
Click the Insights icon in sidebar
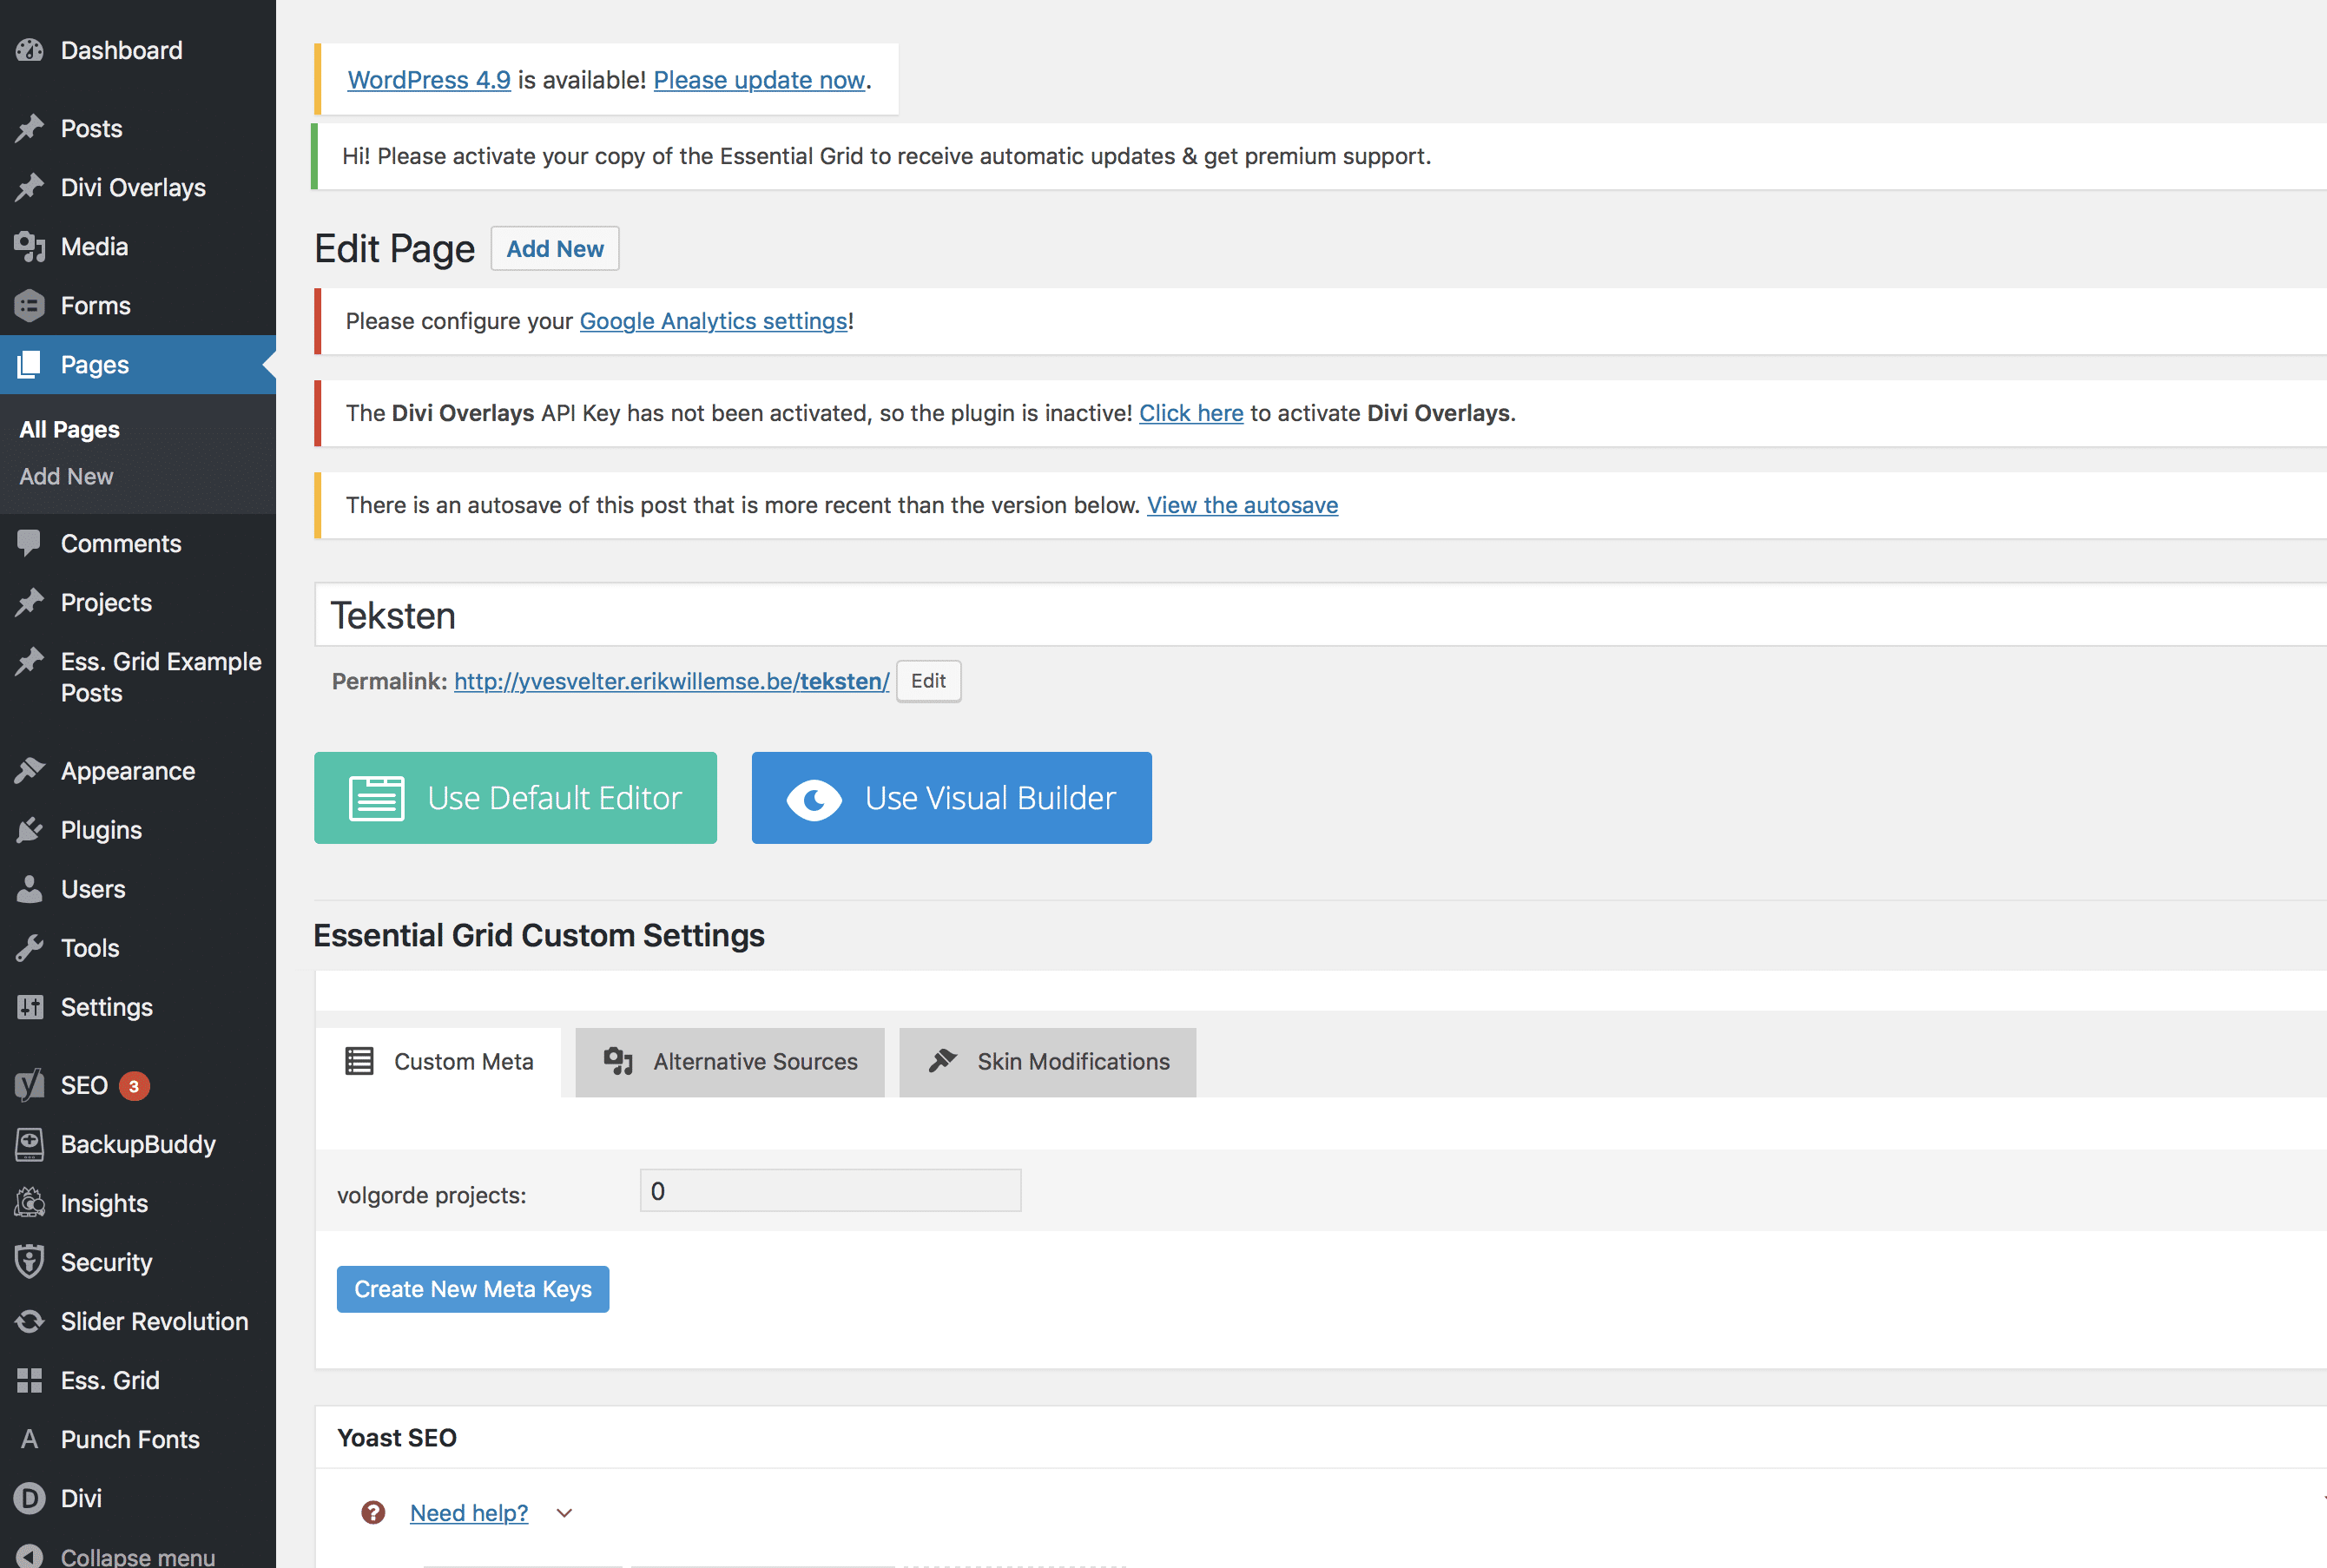pos(30,1203)
